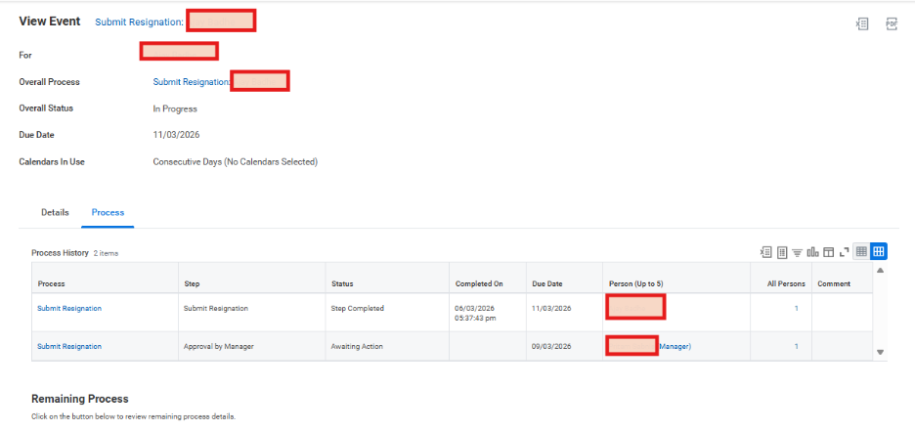
Task: Switch to the Details tab
Action: tap(55, 212)
